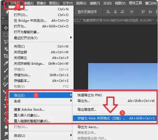This screenshot has width=158, height=140.
Task: Choose 关闭并转到 Bridge...
Action: pyautogui.click(x=41, y=64)
